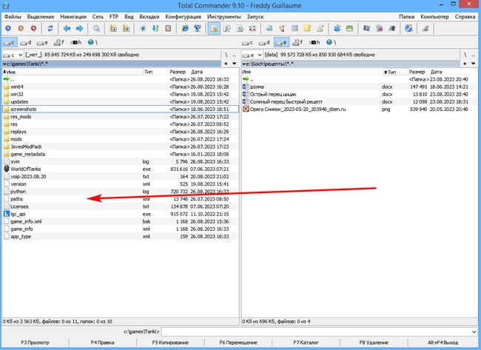Click the network computers toolbar icon

[198, 29]
